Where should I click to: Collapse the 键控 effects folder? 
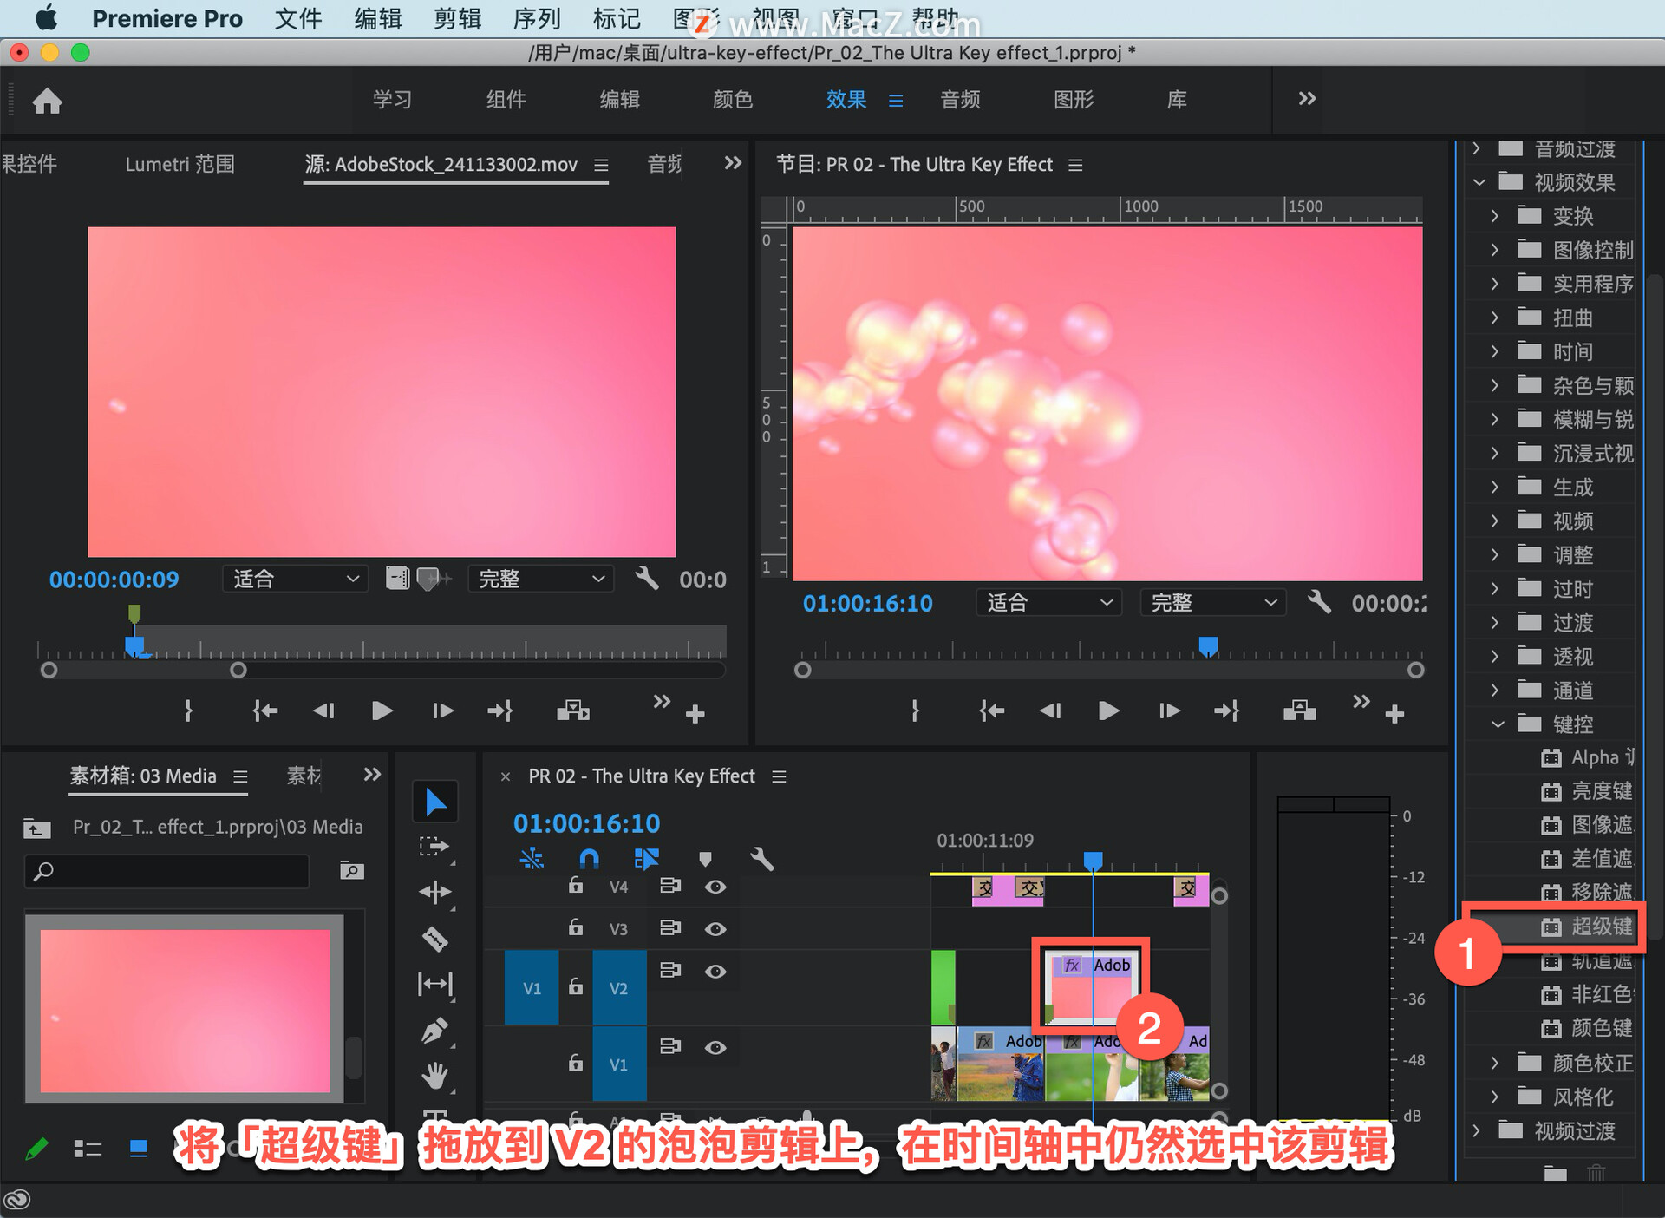tap(1498, 724)
